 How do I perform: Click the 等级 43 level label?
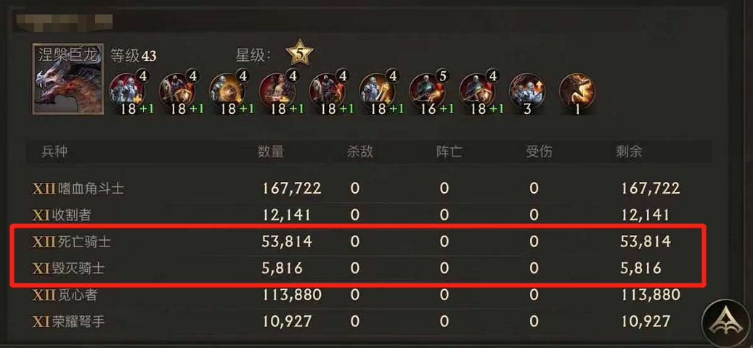134,56
